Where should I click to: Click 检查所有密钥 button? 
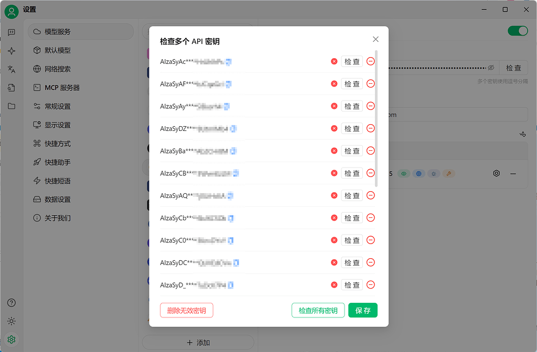(x=318, y=310)
